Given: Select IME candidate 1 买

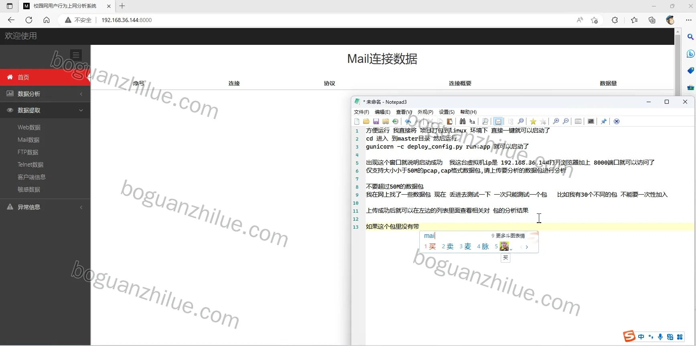Looking at the screenshot, I should tap(430, 246).
